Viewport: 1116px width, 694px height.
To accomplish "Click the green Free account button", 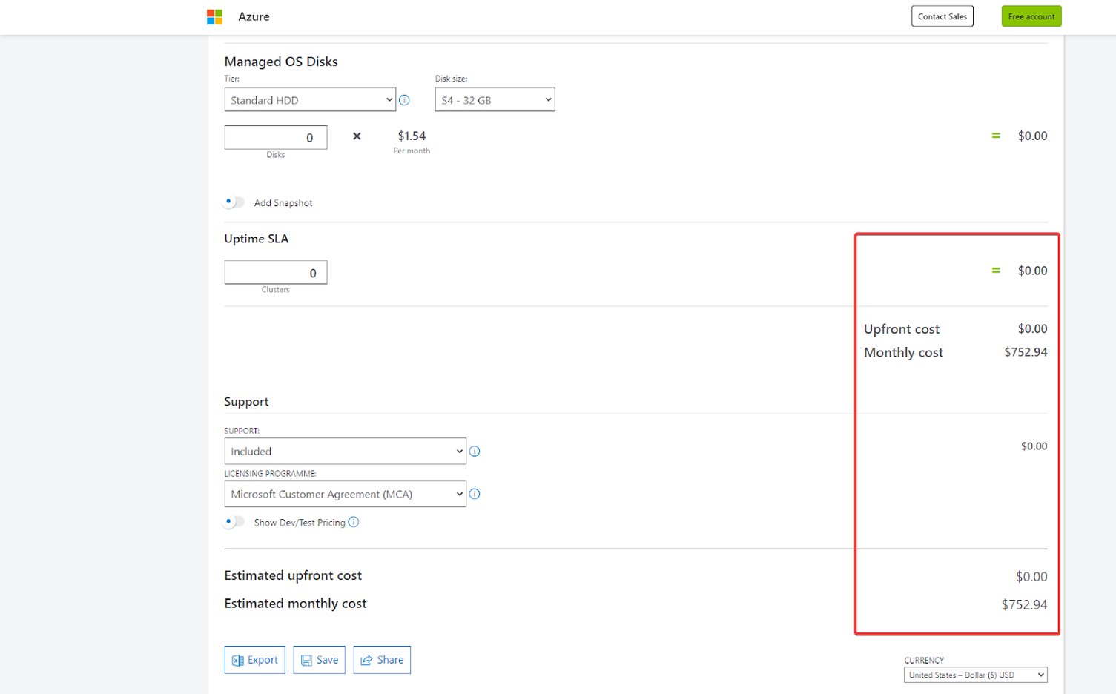I will coord(1031,16).
